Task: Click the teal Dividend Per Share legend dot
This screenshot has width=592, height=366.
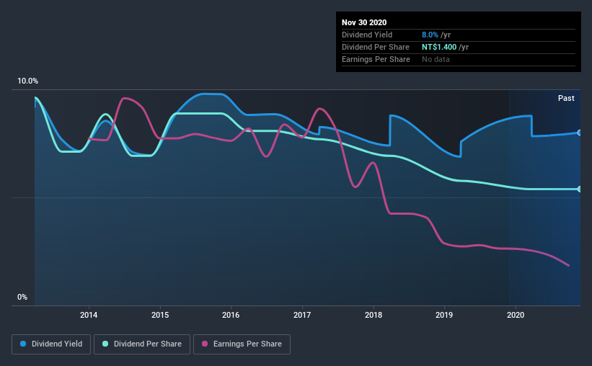Action: coord(105,344)
